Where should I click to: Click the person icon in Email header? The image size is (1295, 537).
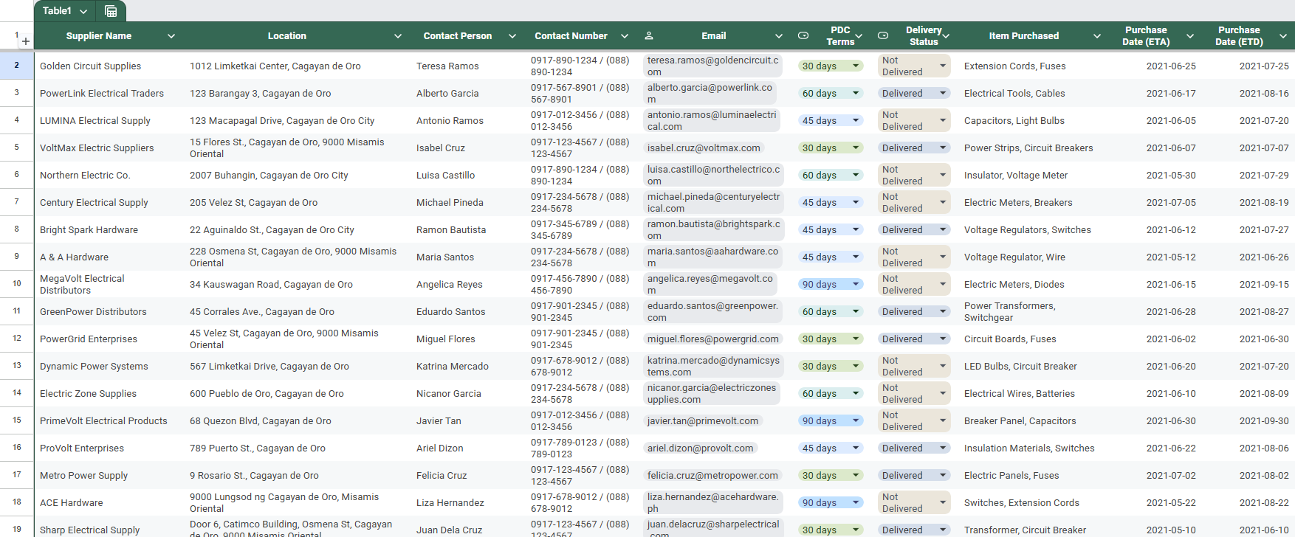(x=649, y=35)
